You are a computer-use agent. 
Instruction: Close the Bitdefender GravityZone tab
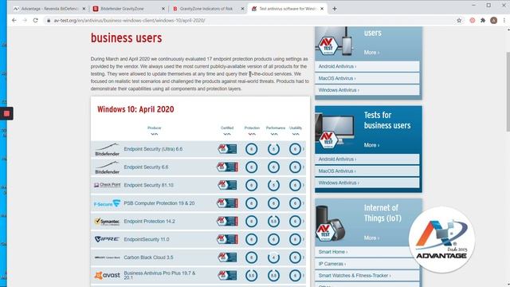point(163,9)
